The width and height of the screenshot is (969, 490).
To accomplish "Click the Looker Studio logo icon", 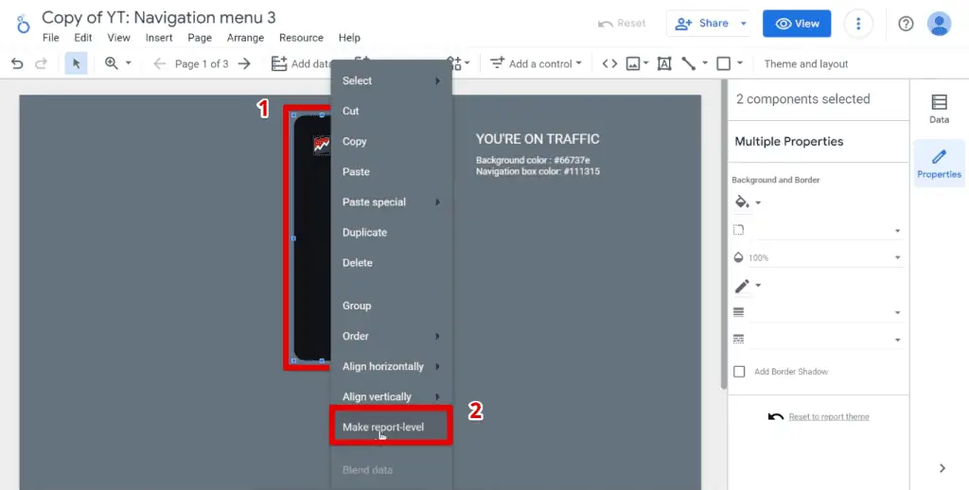I will click(x=23, y=26).
